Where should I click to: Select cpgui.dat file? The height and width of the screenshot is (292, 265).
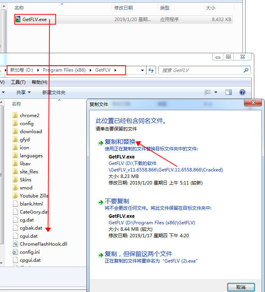(27, 260)
